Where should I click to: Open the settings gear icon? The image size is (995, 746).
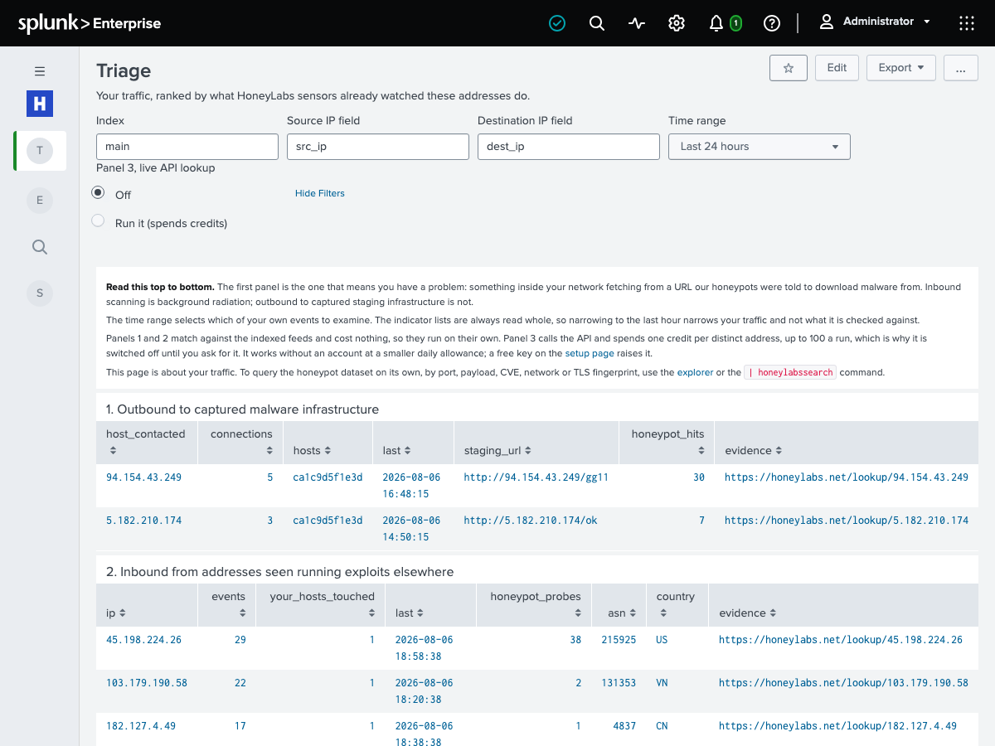pyautogui.click(x=677, y=23)
